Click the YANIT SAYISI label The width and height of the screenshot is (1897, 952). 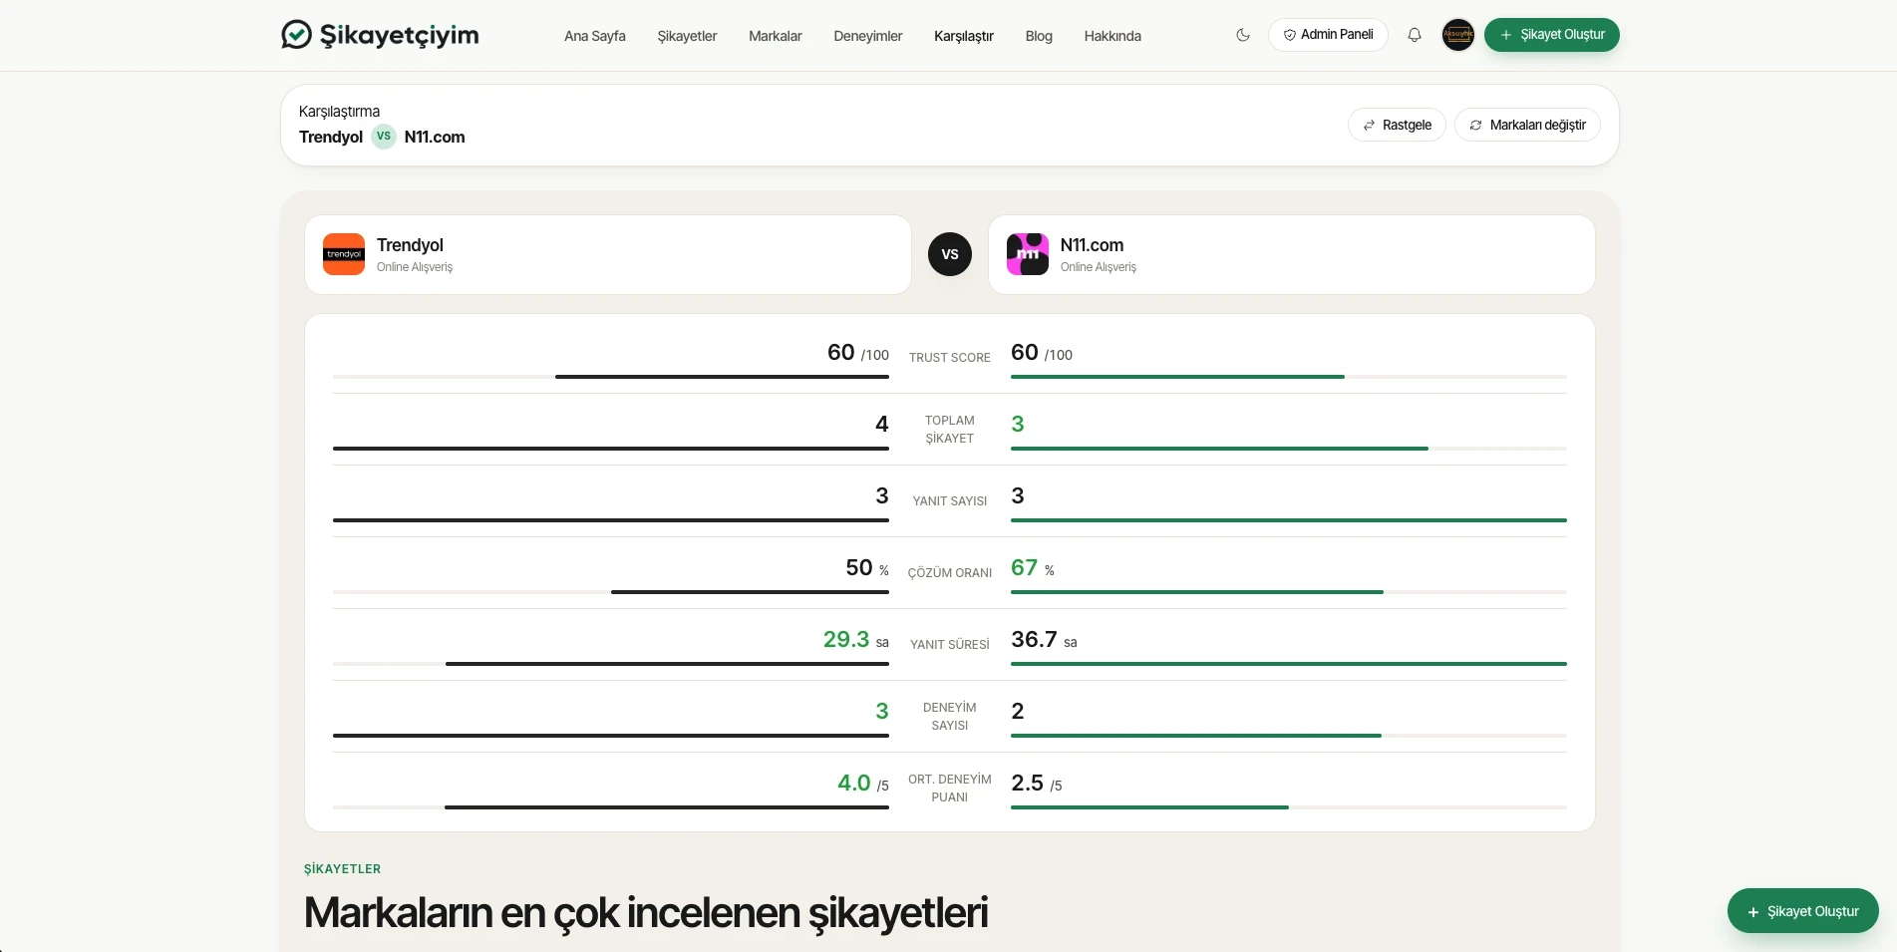950,500
